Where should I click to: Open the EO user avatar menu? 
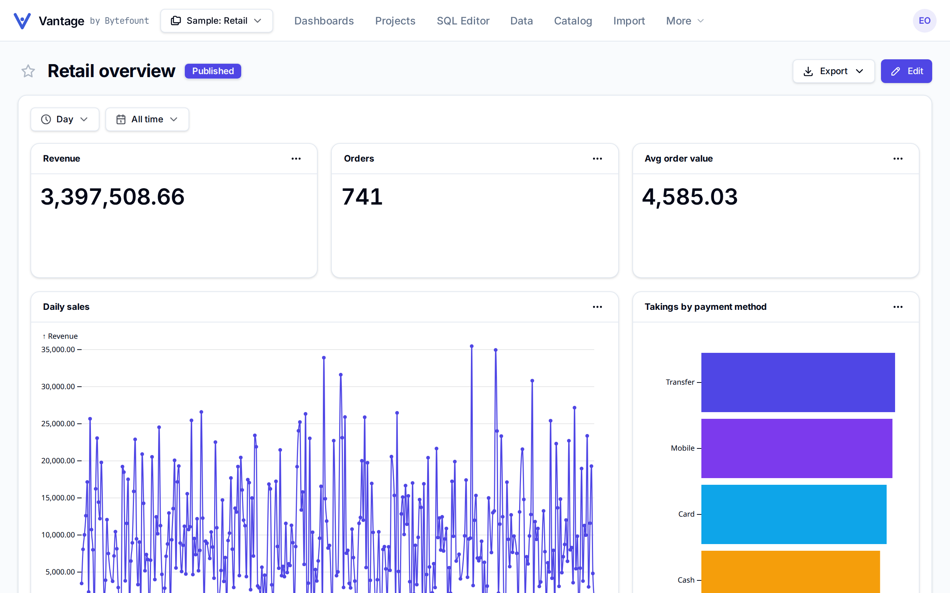click(x=924, y=21)
